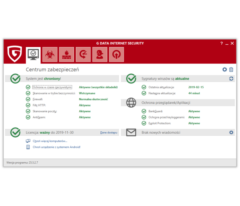Click the BankGuard label
Viewport: 240px width, 206px height.
156,111
